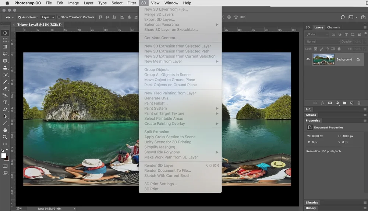Delete layer with trash icon
This screenshot has width=368, height=211.
359,103
